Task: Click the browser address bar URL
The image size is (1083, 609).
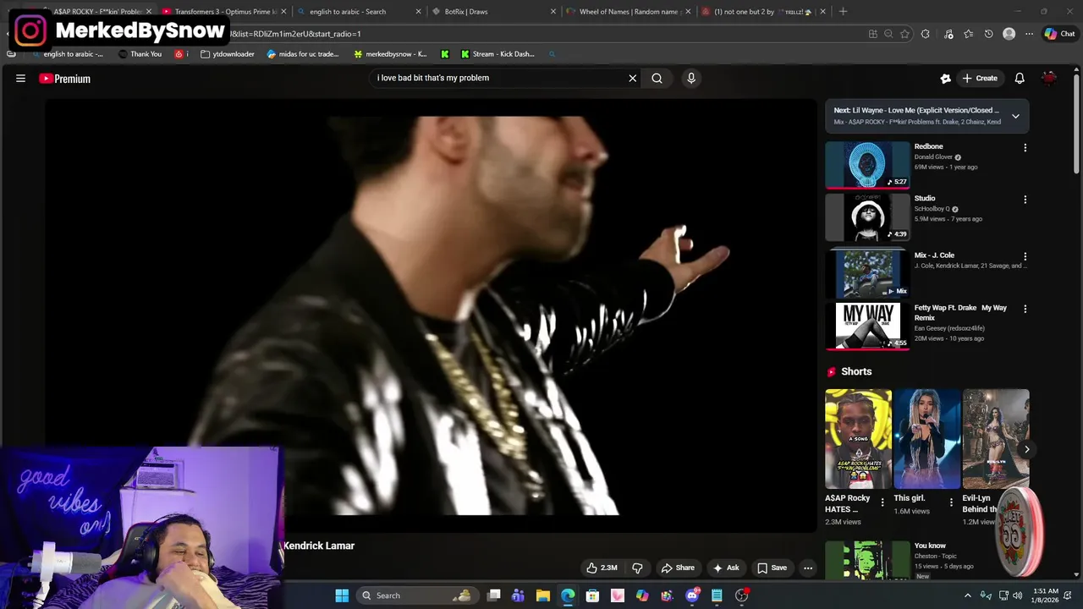Action: point(296,34)
